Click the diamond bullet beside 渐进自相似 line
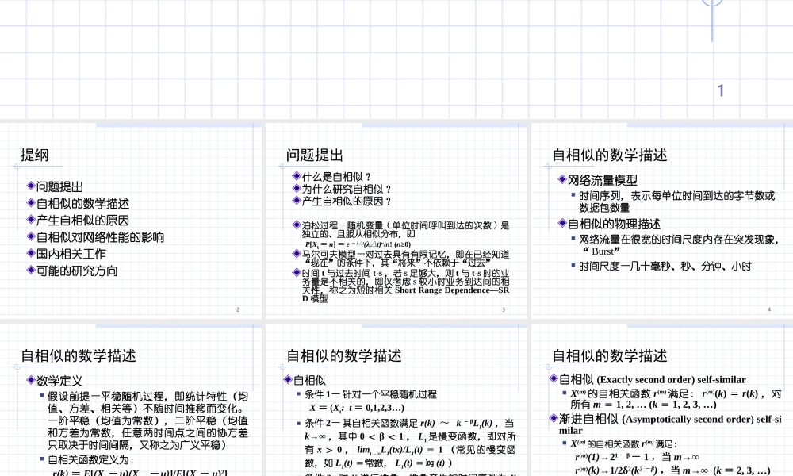 point(554,418)
